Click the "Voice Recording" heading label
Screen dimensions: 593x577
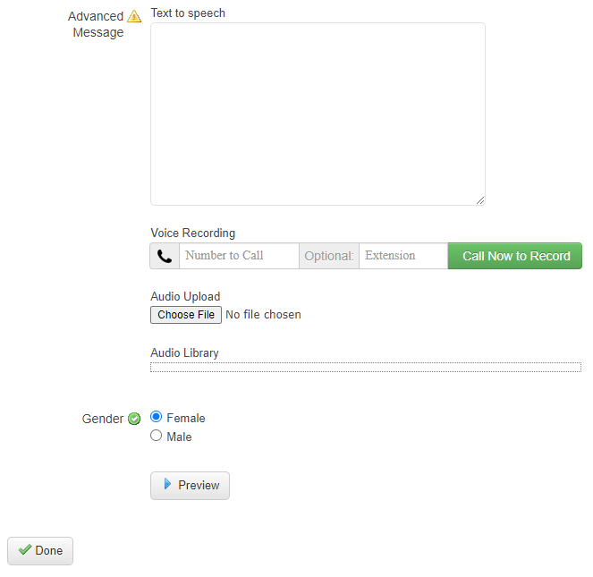pyautogui.click(x=192, y=233)
